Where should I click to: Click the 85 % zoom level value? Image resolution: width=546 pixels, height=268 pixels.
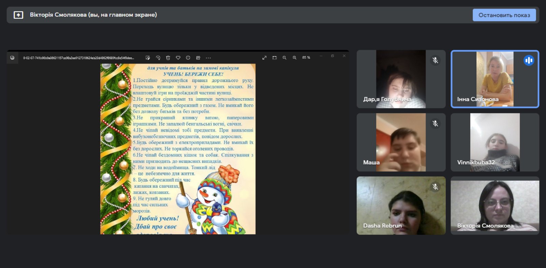(306, 58)
